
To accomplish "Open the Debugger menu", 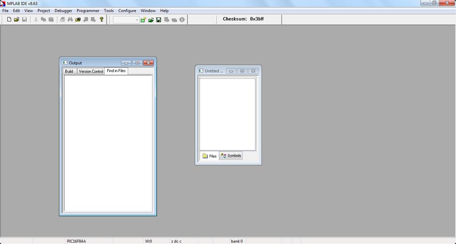I will (63, 11).
